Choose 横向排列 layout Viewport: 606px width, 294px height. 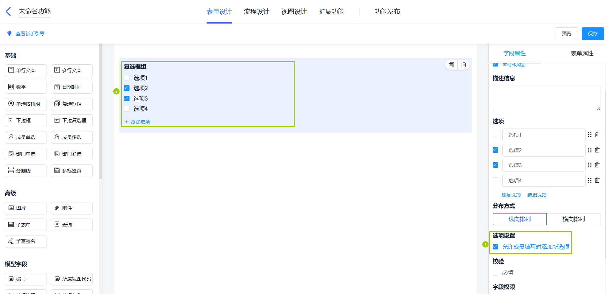[574, 219]
